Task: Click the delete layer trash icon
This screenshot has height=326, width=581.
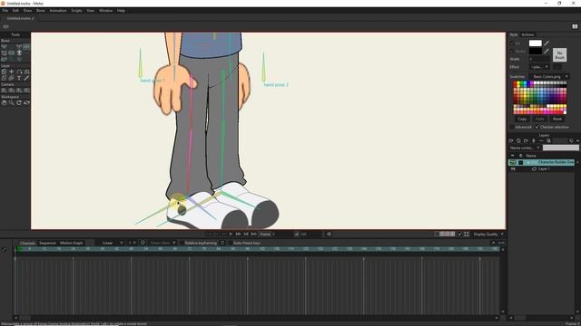Action: click(x=534, y=141)
